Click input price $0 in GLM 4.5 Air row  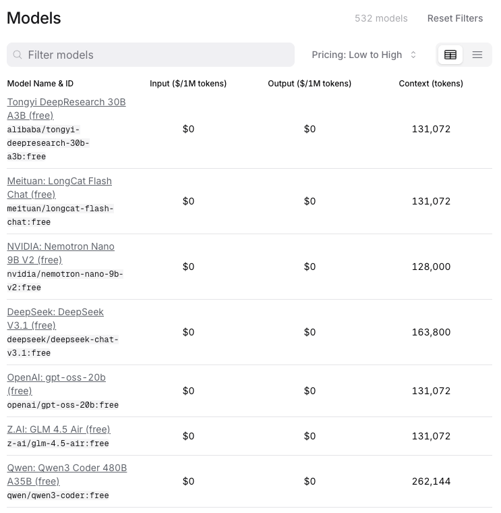188,436
